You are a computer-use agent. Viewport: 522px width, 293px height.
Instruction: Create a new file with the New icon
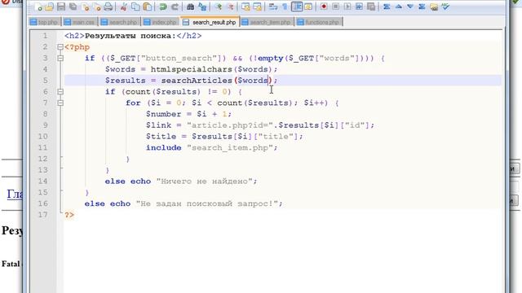(38, 7)
